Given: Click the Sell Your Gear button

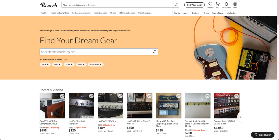Looking at the screenshot, I should pyautogui.click(x=194, y=5).
